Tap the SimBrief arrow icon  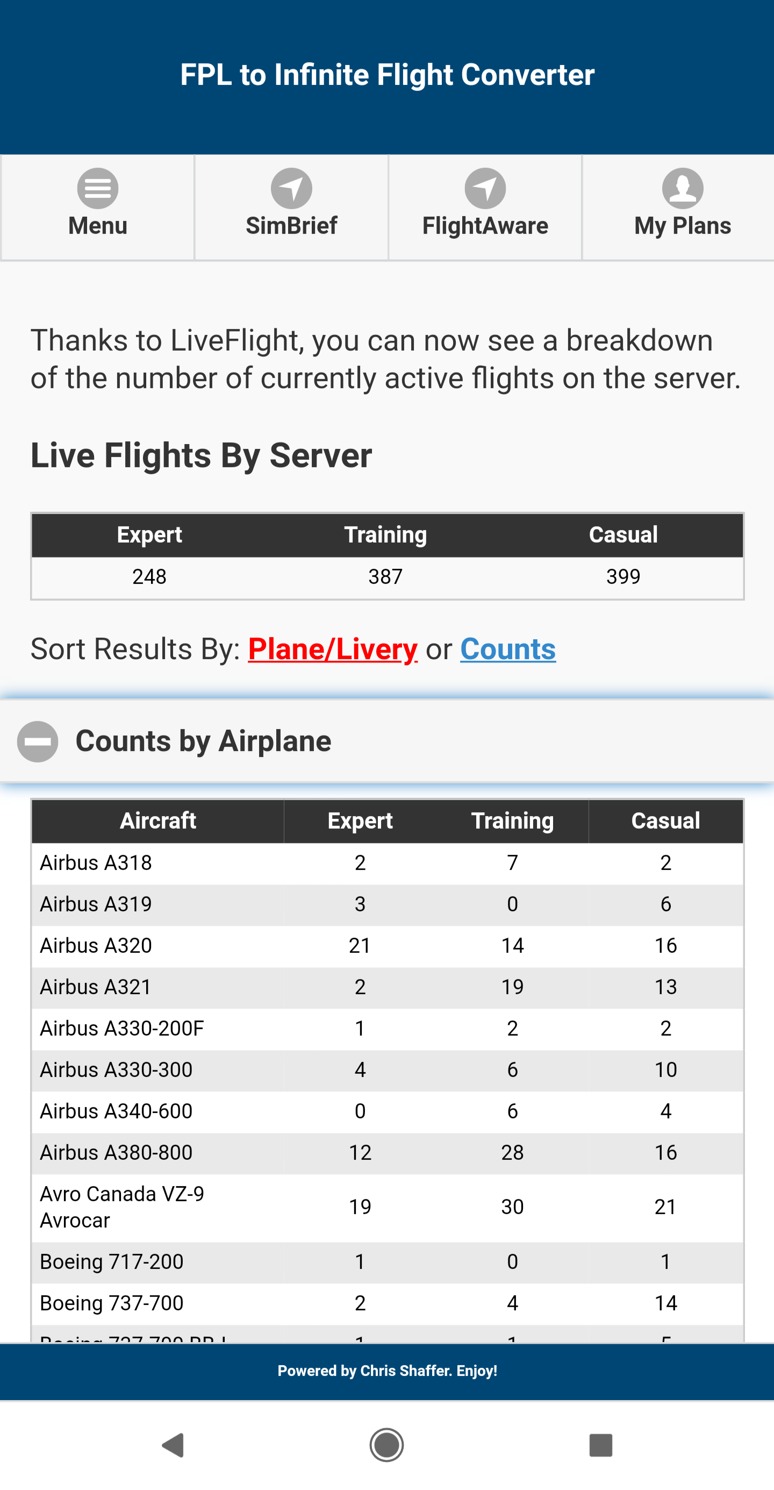coord(291,189)
